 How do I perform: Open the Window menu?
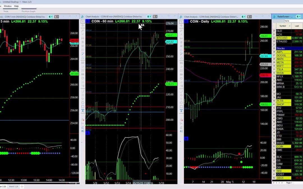pos(8,6)
